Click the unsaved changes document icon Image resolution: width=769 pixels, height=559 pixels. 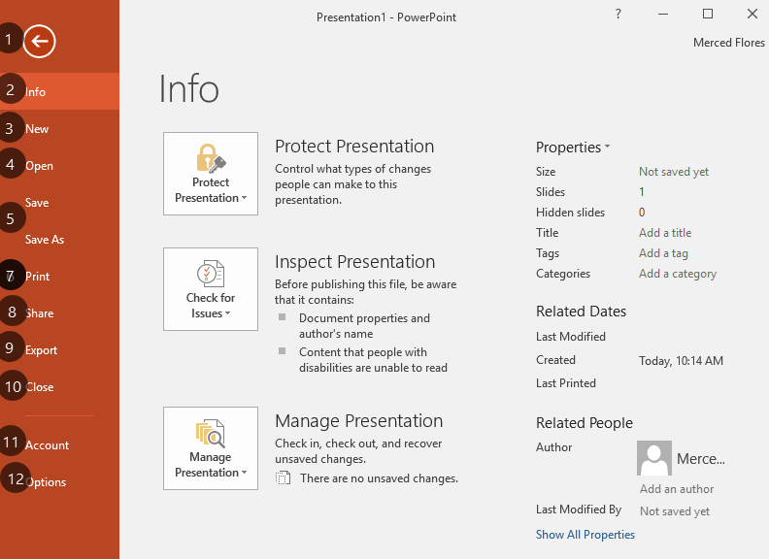pos(283,478)
